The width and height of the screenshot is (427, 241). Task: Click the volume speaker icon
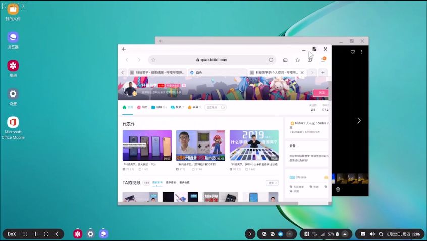click(x=372, y=234)
